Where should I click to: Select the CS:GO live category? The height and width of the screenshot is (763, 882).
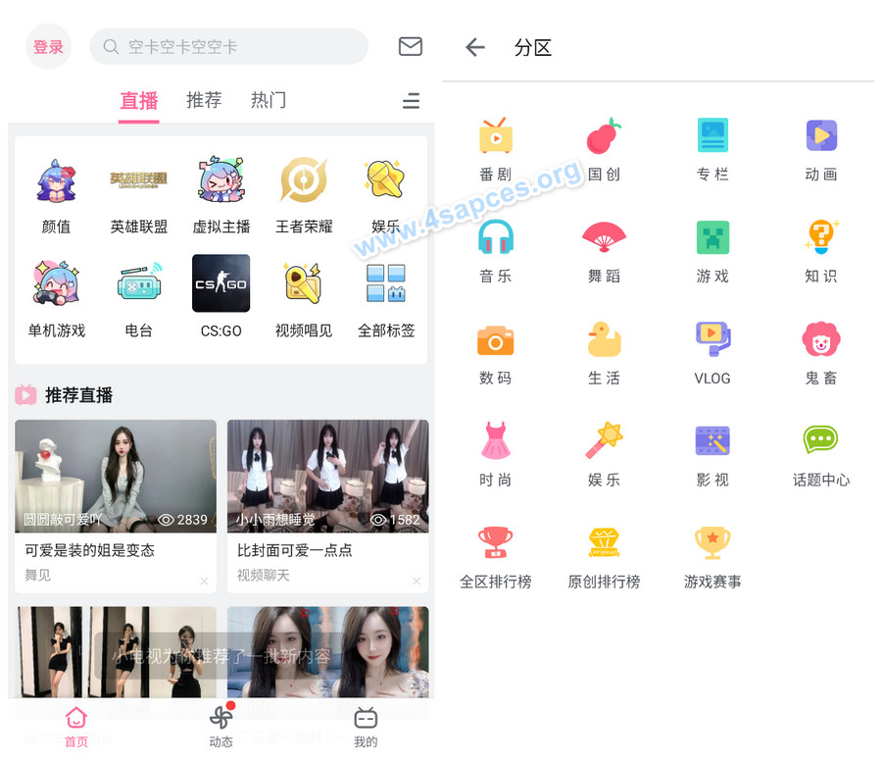point(220,284)
